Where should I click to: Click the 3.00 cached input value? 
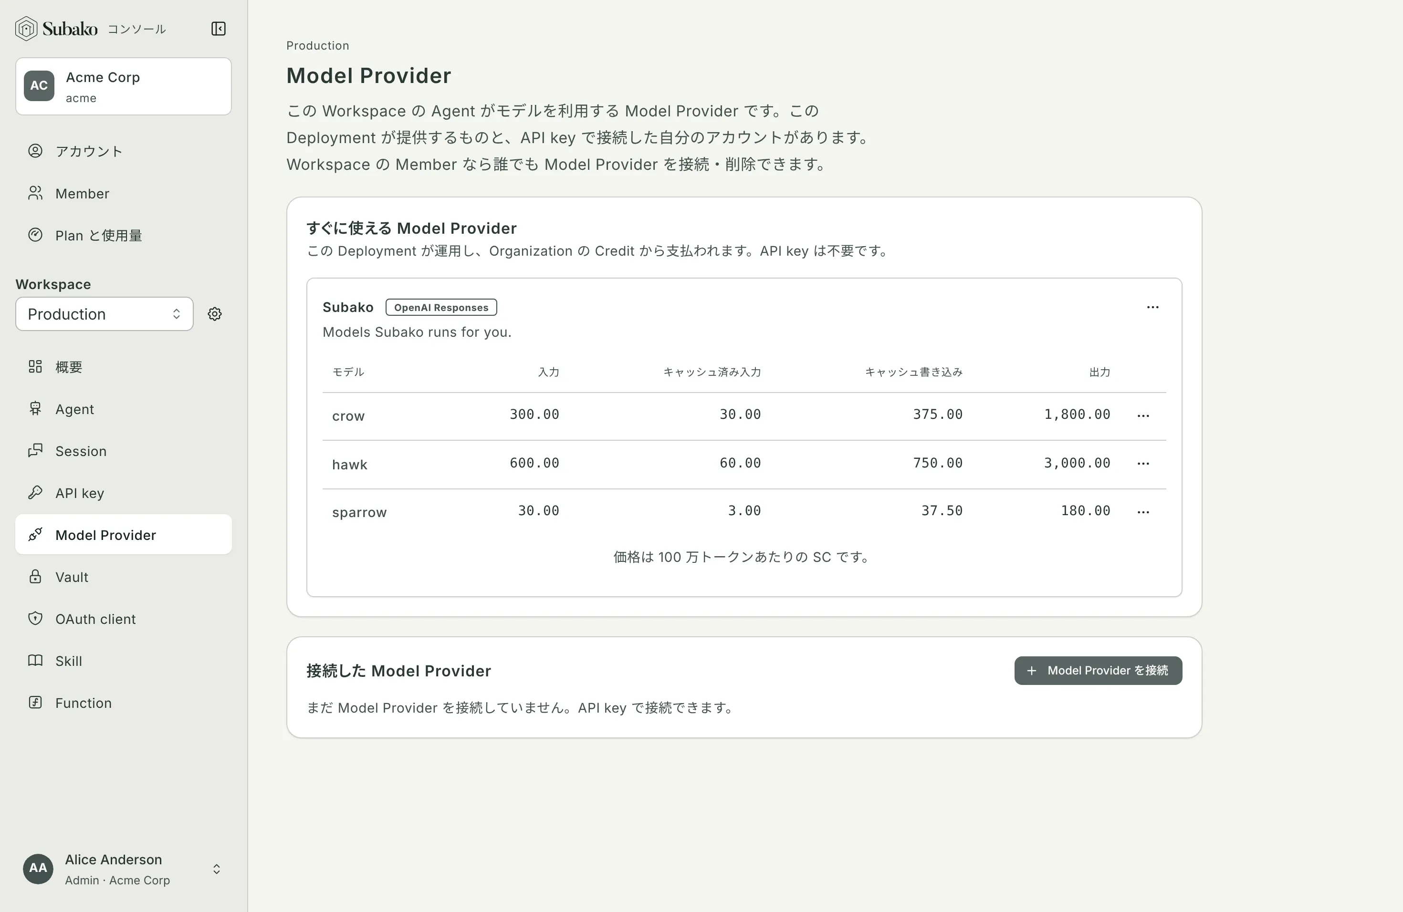coord(744,511)
